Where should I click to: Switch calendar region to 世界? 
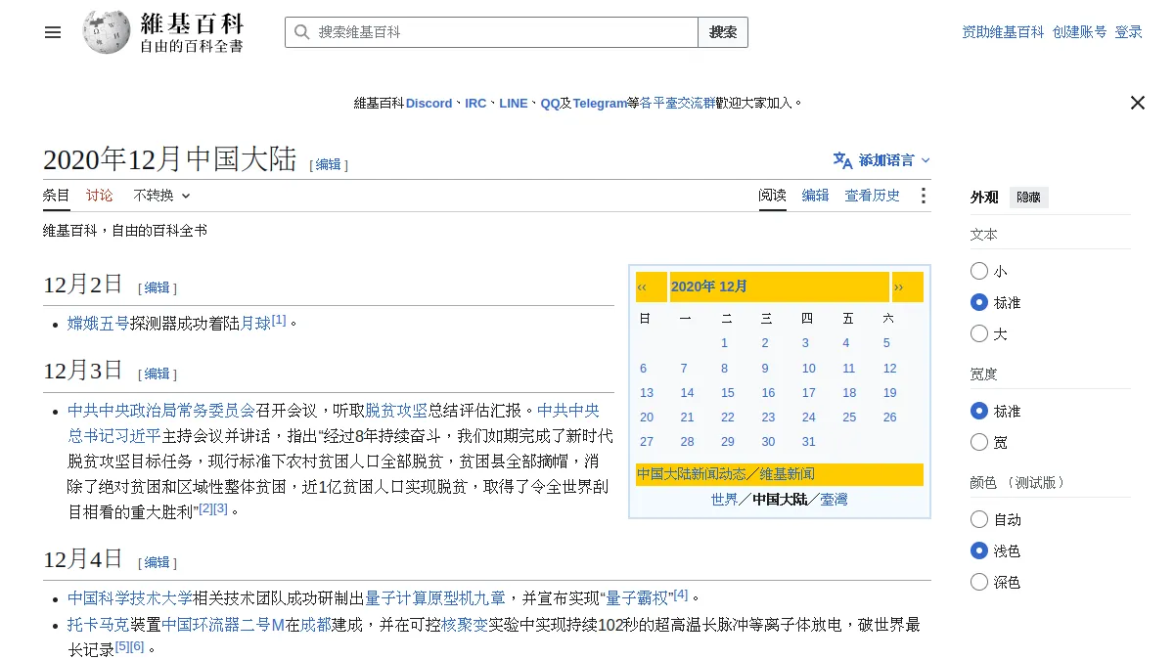coord(725,500)
